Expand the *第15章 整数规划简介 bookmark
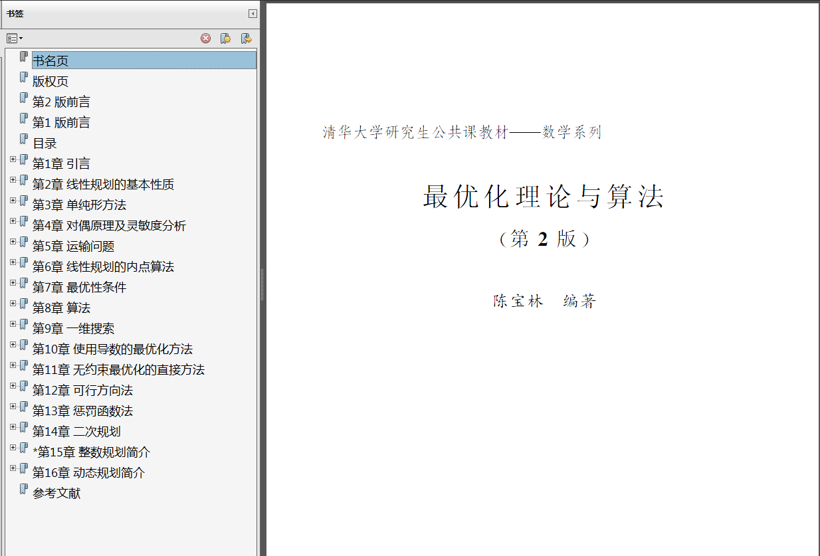The height and width of the screenshot is (556, 820). click(x=13, y=448)
